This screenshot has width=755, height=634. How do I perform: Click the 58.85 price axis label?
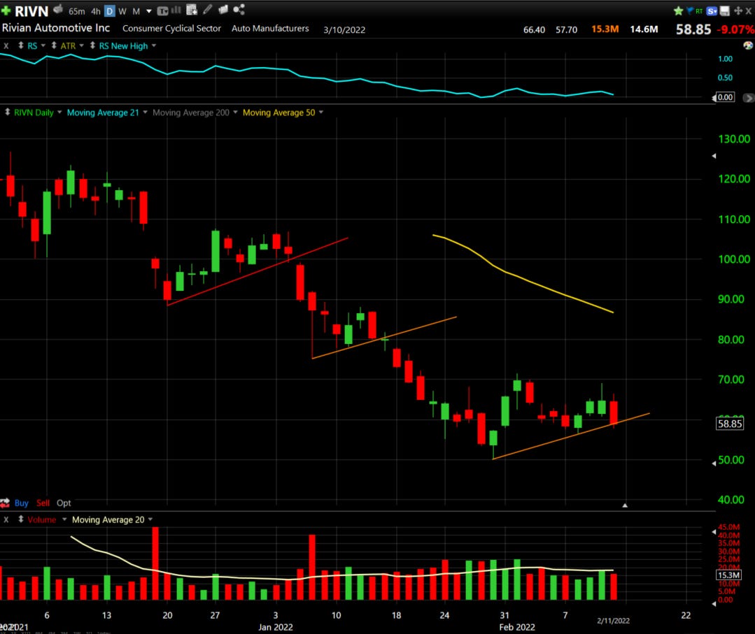(x=730, y=424)
